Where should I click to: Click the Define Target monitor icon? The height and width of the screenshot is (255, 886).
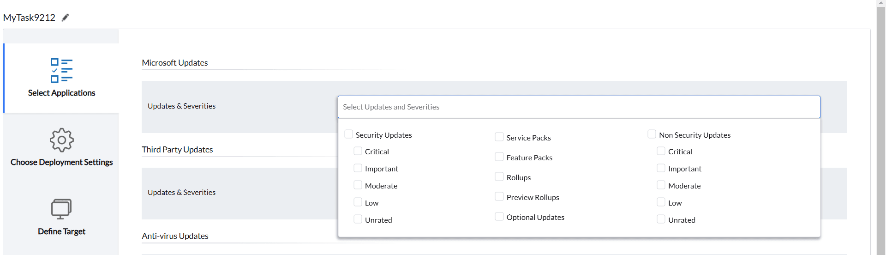point(61,209)
